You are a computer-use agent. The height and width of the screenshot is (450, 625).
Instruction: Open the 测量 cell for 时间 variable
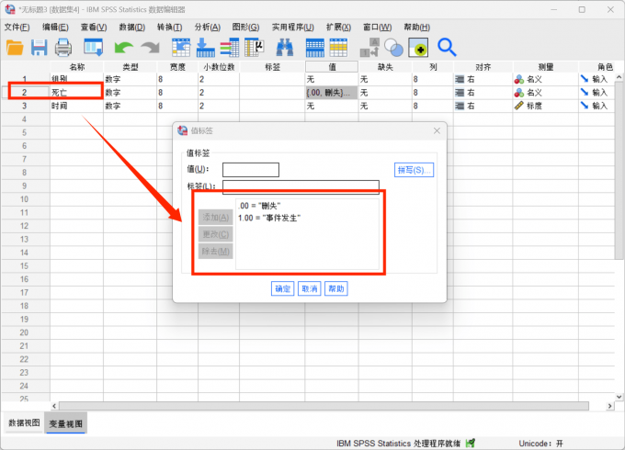(544, 106)
